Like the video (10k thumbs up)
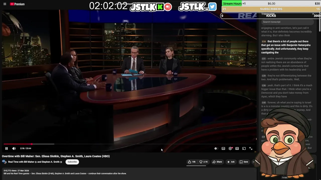This screenshot has width=321, height=180. pyautogui.click(x=192, y=162)
